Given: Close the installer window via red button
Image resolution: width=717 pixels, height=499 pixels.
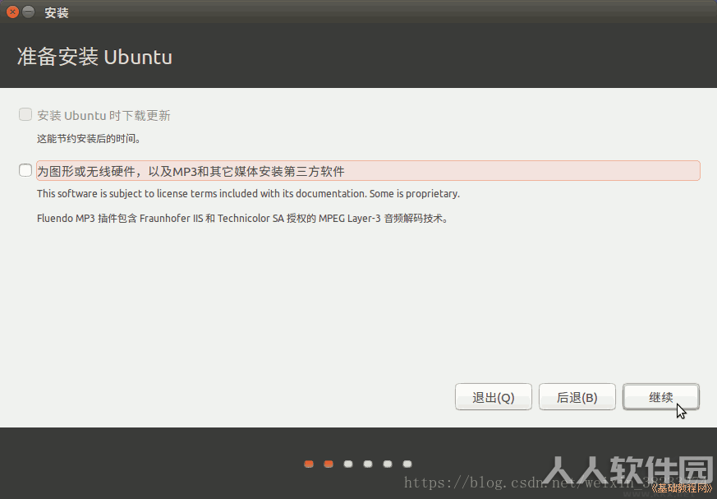Looking at the screenshot, I should coord(12,12).
